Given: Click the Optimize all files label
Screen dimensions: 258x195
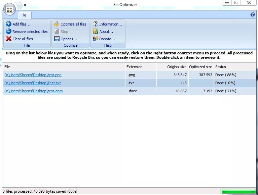Looking at the screenshot, I should pyautogui.click(x=73, y=24).
